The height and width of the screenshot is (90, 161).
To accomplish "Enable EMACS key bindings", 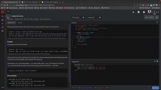I will 151,17.
